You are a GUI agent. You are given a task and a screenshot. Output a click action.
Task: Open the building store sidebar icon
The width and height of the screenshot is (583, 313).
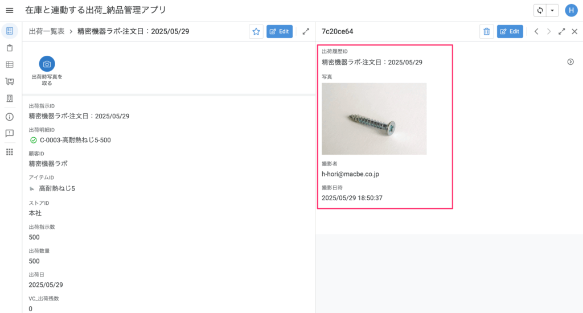[x=10, y=98]
